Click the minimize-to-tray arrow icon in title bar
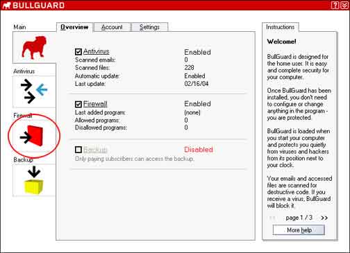This screenshot has height=253, width=350. (x=344, y=5)
